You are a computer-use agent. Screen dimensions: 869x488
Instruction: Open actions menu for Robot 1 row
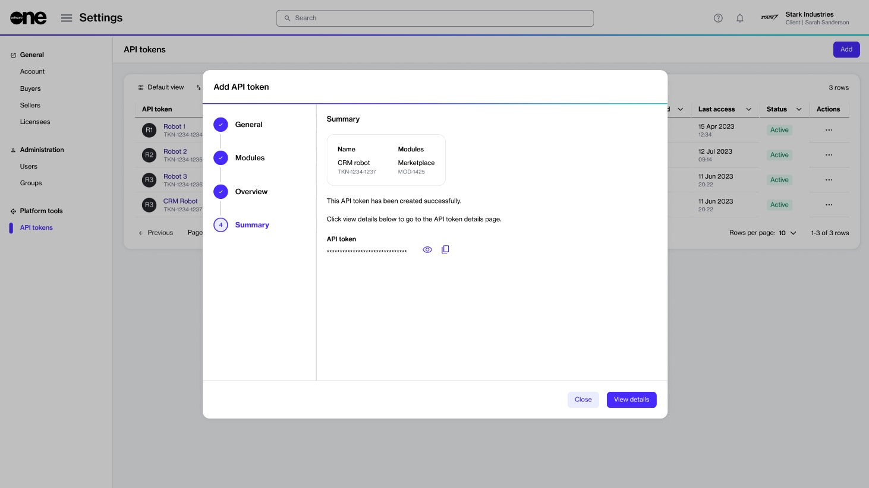tap(829, 130)
